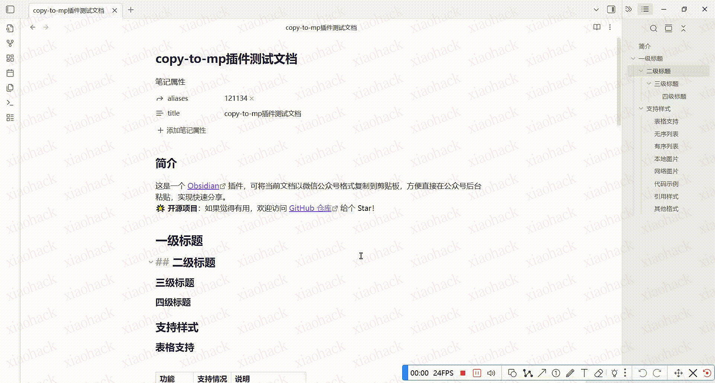Screen dimensions: 715x383
Task: Open the tab list dropdown arrow
Action: [596, 9]
